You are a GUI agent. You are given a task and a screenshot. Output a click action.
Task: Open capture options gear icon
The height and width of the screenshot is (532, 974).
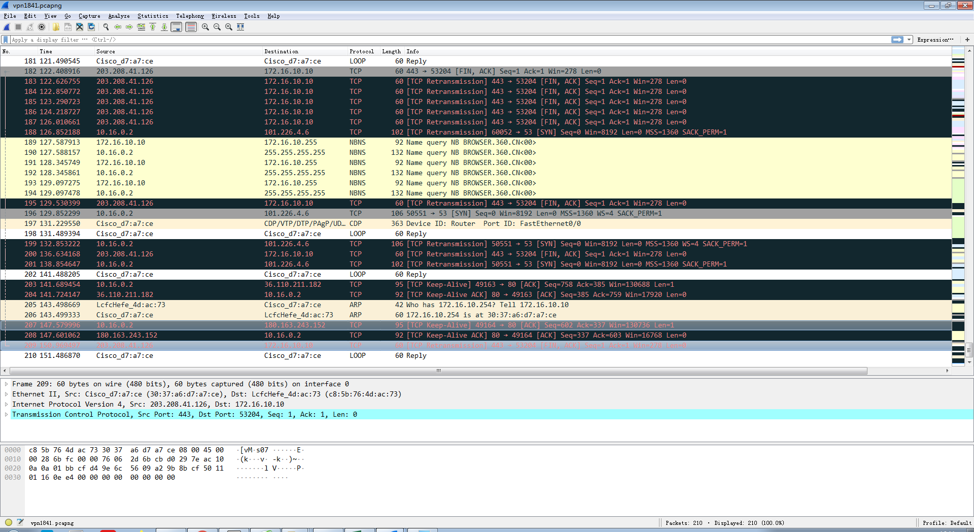[42, 27]
